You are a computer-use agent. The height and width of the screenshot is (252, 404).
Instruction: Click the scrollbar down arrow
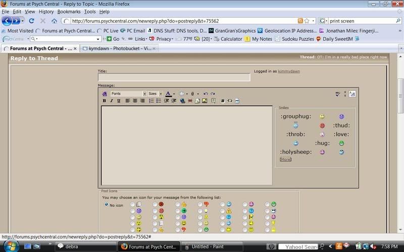point(401,230)
